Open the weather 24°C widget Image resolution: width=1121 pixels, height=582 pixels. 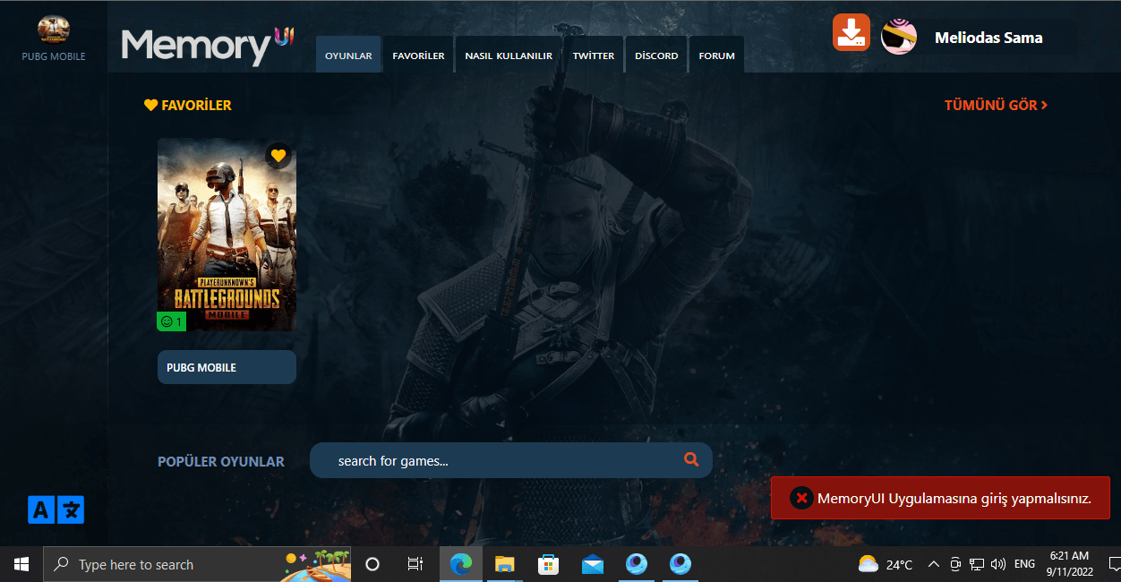[x=886, y=564]
